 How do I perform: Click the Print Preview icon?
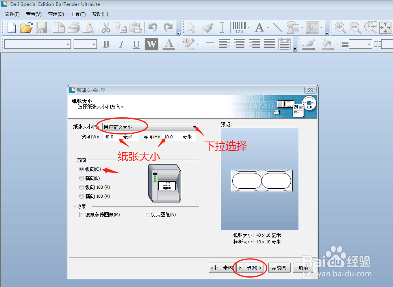tap(88, 28)
